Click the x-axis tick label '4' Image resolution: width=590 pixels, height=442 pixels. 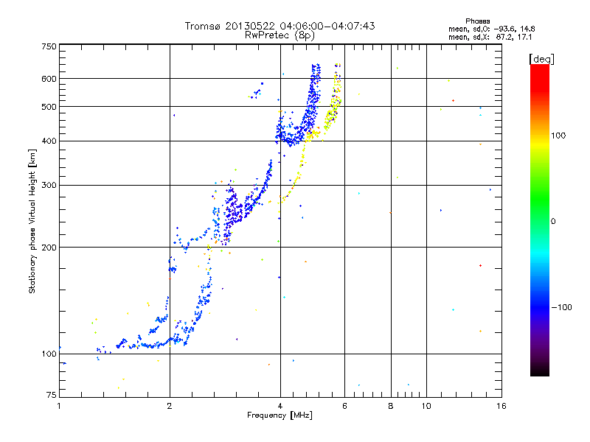(x=280, y=406)
